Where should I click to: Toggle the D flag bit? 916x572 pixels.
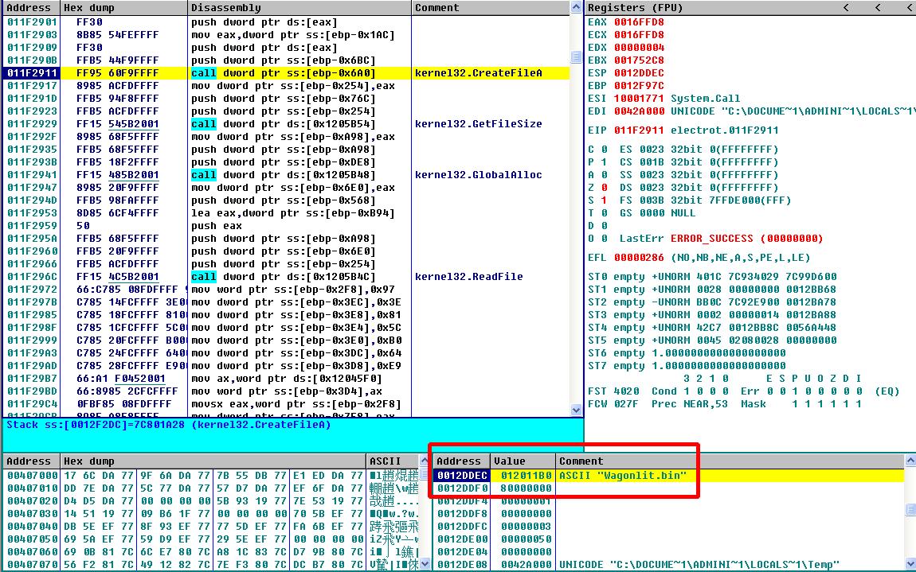click(x=604, y=226)
